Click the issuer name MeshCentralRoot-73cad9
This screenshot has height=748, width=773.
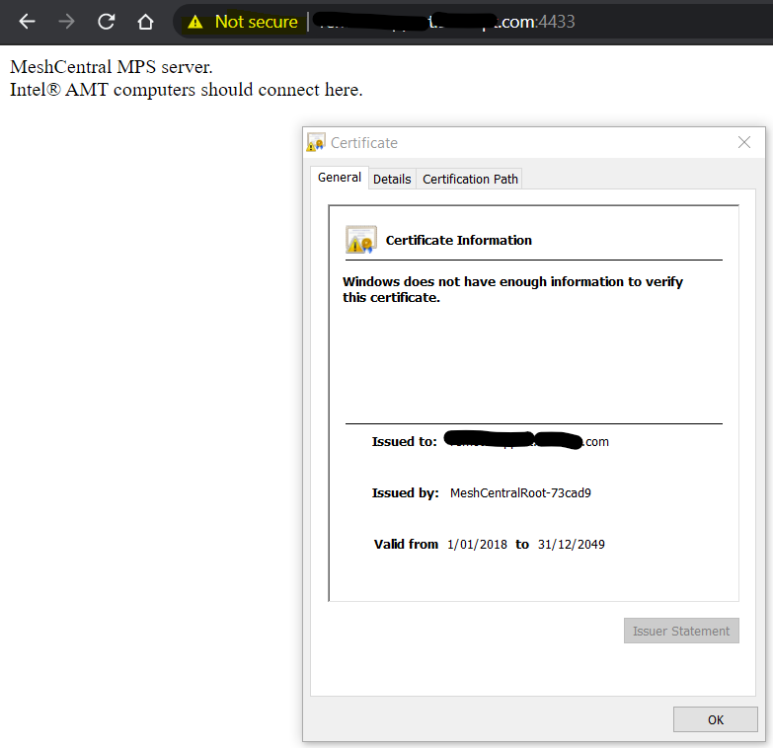pos(520,492)
